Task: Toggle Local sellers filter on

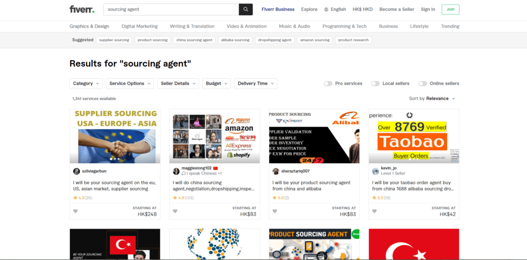Action: click(375, 83)
